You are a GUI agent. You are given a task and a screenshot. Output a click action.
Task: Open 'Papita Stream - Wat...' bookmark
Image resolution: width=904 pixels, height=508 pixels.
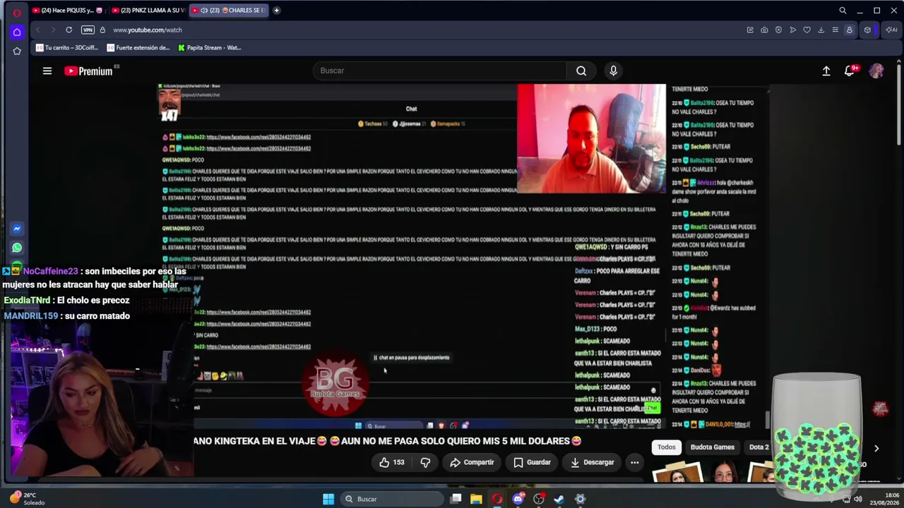pos(210,48)
